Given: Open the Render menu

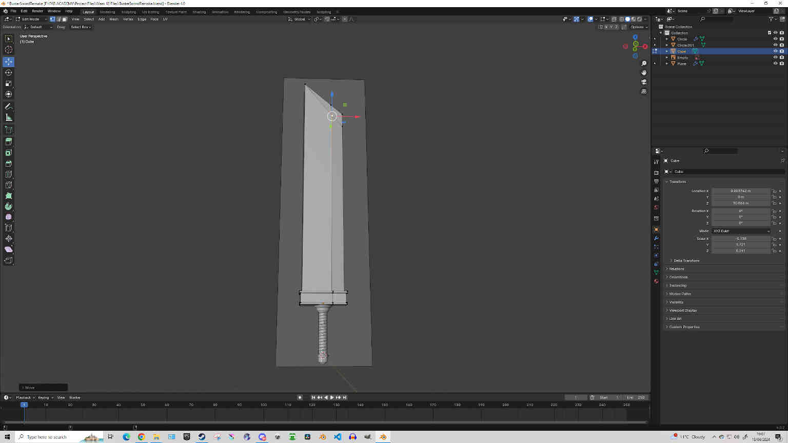Looking at the screenshot, I should [x=37, y=11].
